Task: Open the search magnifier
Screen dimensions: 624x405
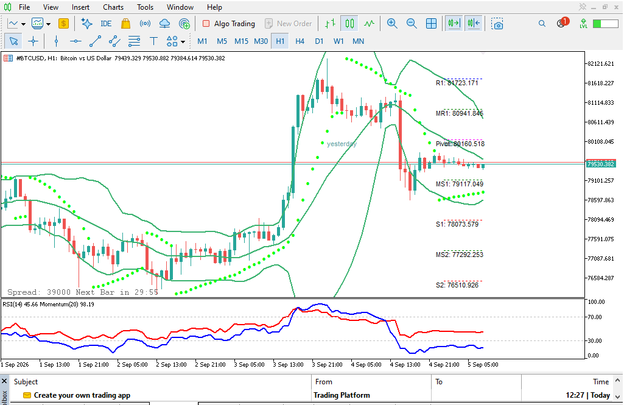Action: click(x=542, y=24)
